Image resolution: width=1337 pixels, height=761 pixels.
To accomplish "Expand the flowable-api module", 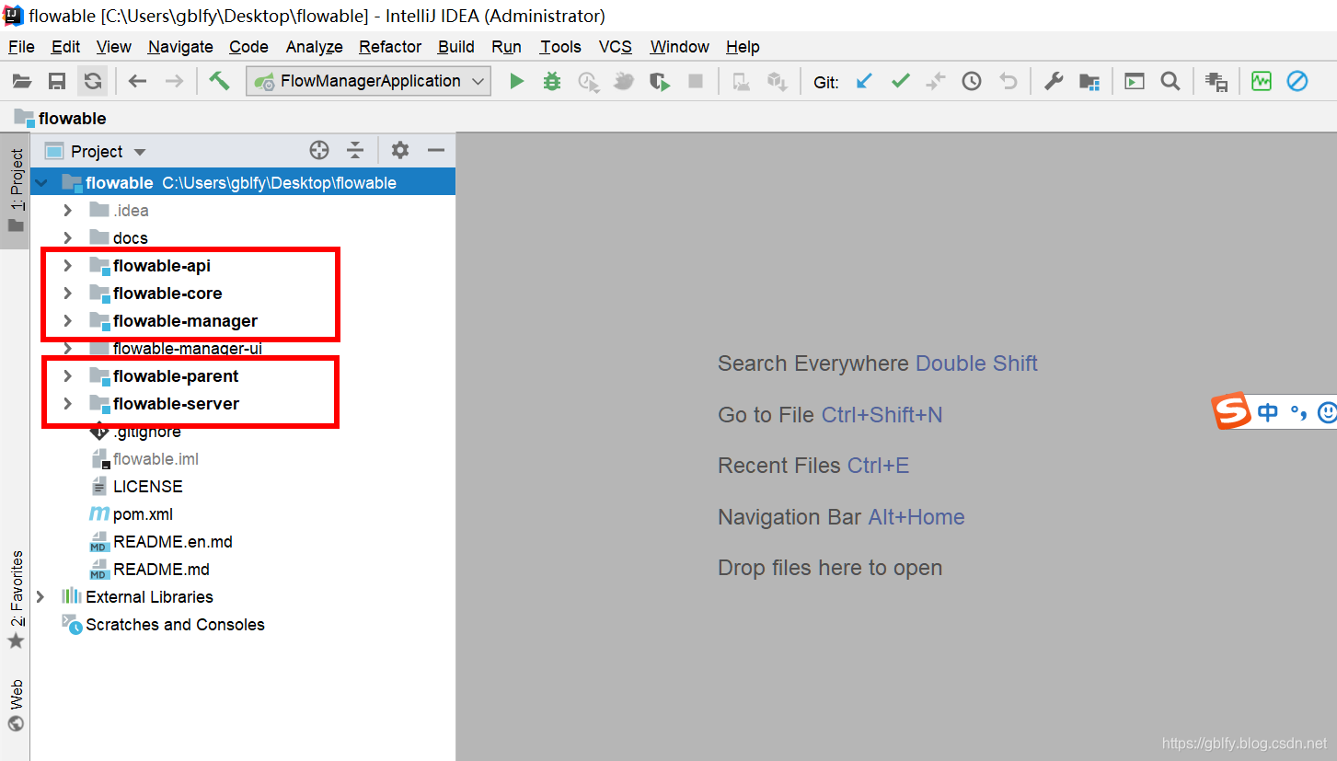I will (x=67, y=266).
